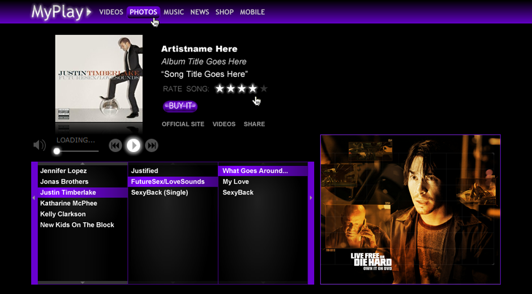Rate the song four stars

(x=252, y=89)
